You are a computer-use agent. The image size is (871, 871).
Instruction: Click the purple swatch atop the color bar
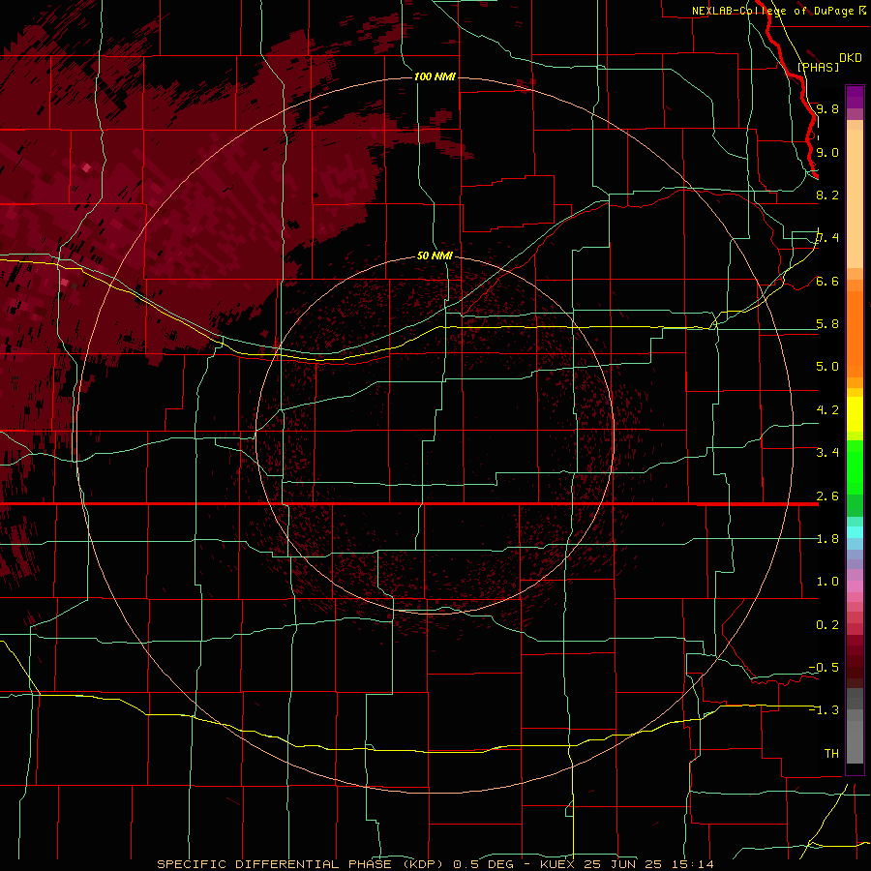pos(855,97)
